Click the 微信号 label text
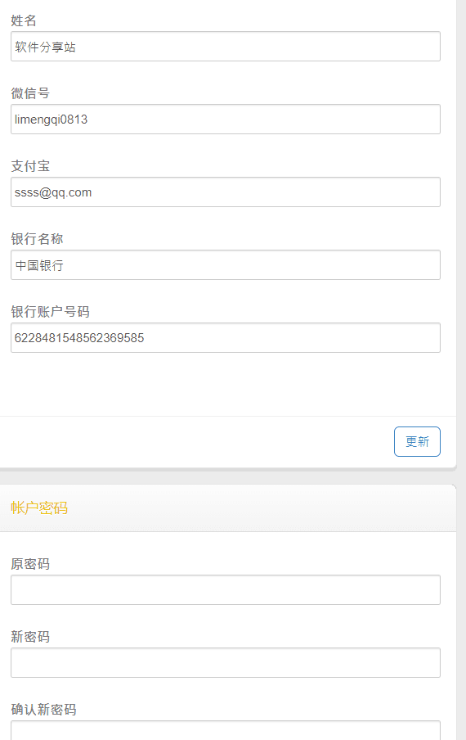 30,93
